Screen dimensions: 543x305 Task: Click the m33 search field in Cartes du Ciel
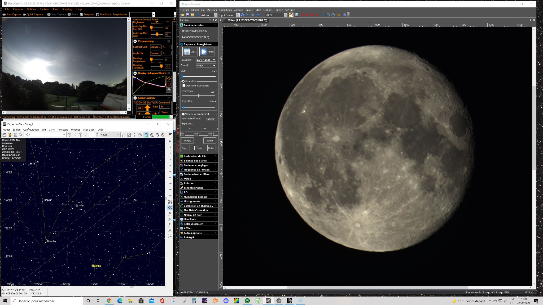pyautogui.click(x=45, y=135)
